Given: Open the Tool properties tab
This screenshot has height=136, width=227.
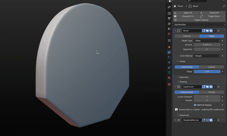Looking at the screenshot, I should [x=169, y=7].
